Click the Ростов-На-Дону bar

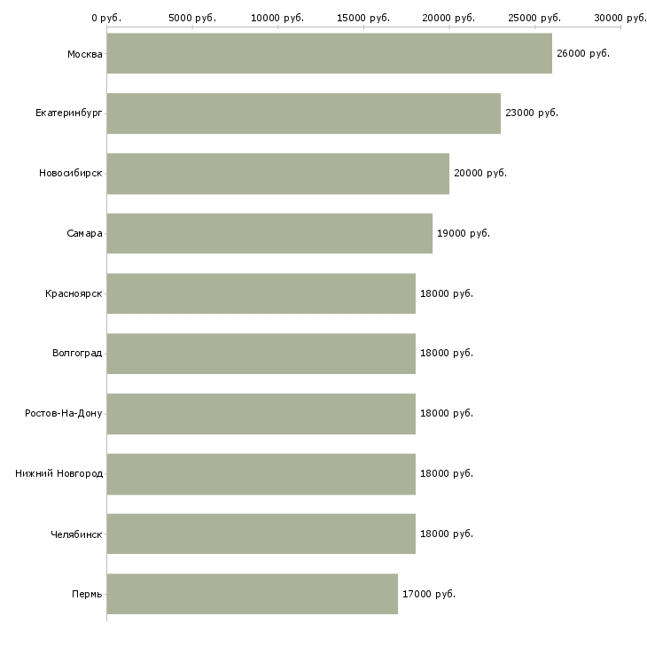pyautogui.click(x=261, y=414)
